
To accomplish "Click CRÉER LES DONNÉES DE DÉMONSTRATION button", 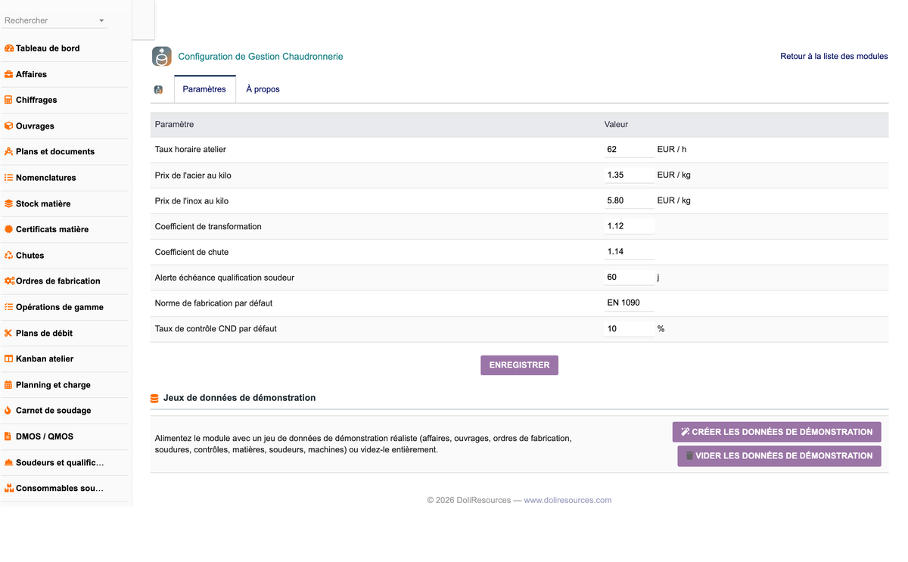I will click(777, 432).
